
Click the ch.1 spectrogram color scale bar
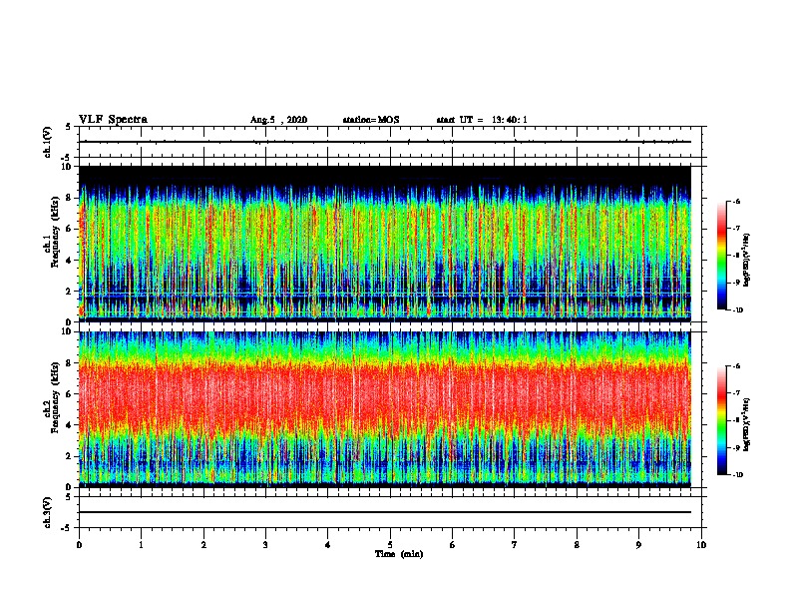coord(722,256)
